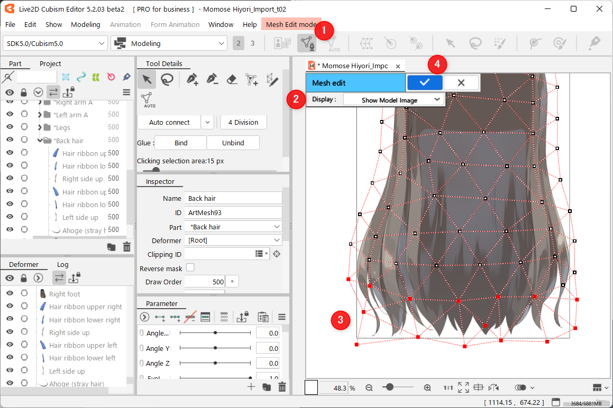Adjust the Angle Y parameter slider
The height and width of the screenshot is (408, 613).
(215, 348)
